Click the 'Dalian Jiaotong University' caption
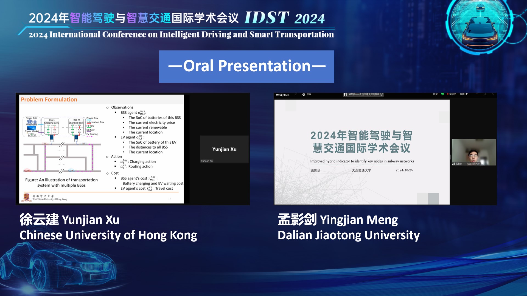The image size is (527, 296). pos(349,235)
